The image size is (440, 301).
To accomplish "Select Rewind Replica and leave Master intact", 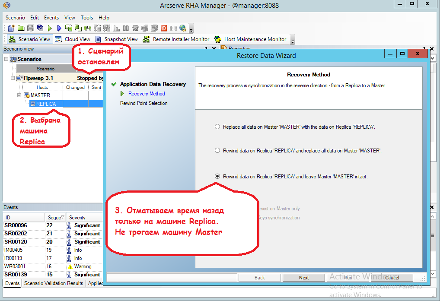I will tap(217, 176).
